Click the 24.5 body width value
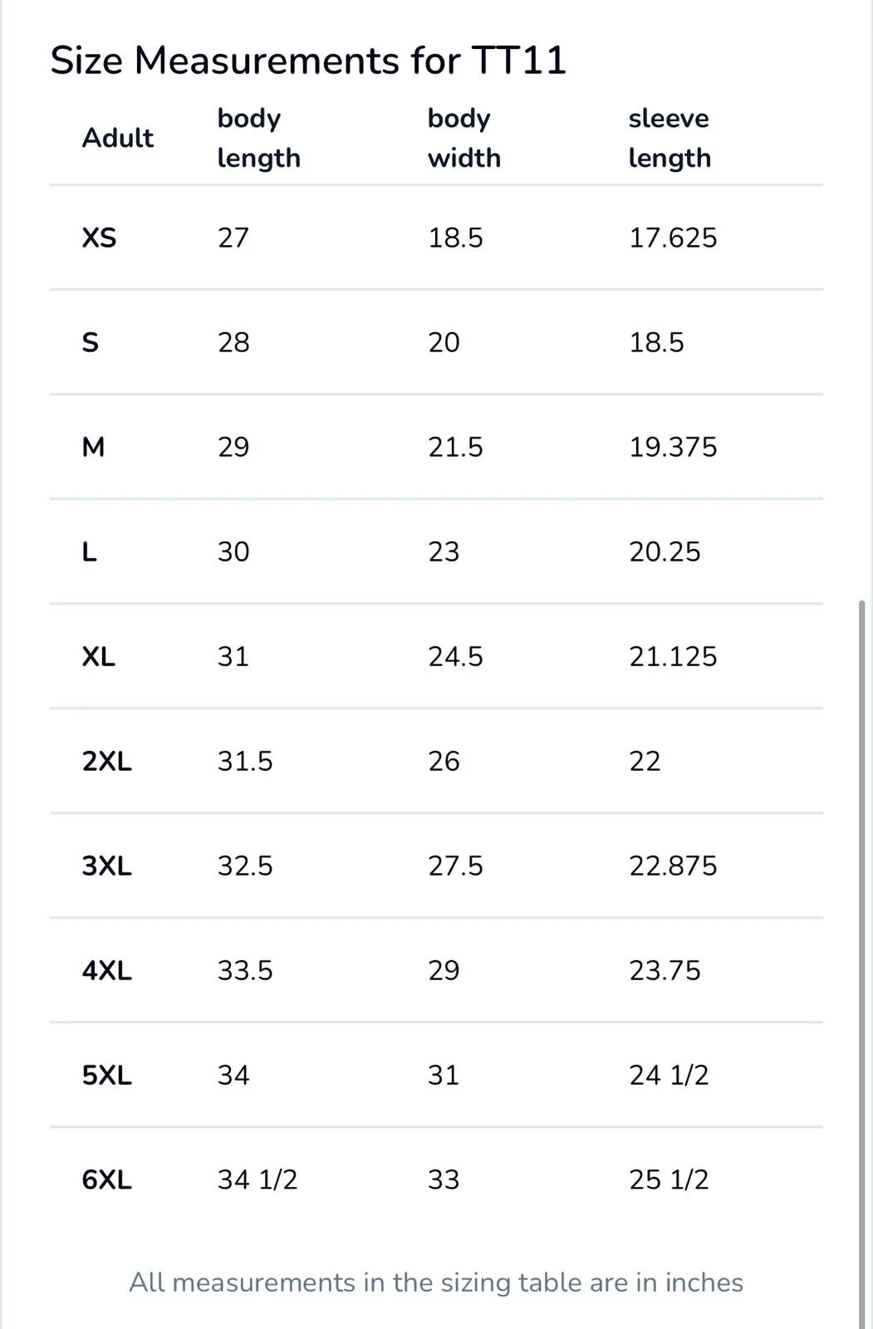The height and width of the screenshot is (1329, 873). coord(455,657)
